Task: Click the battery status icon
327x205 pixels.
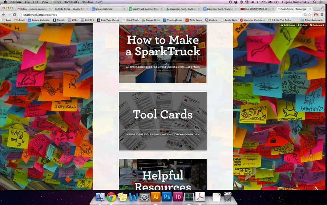Action: point(277,2)
